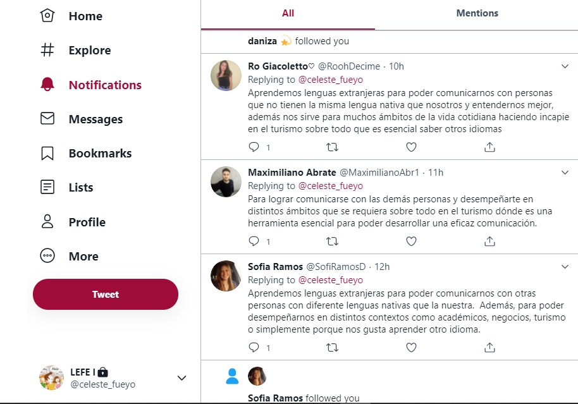Open the Home icon in sidebar
Viewport: 578px width, 404px height.
47,16
